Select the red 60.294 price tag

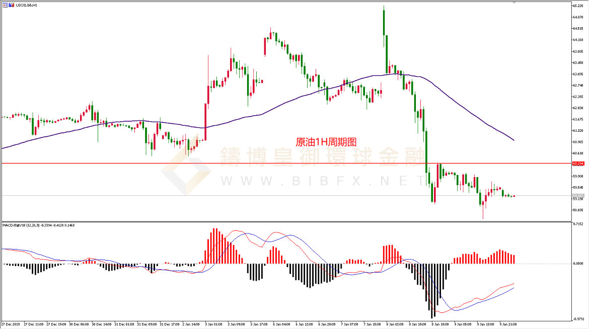point(578,163)
